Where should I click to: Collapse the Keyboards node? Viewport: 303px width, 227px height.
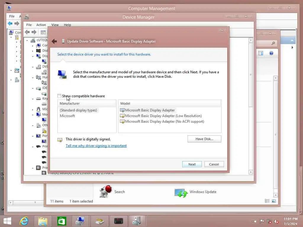tap(33, 99)
